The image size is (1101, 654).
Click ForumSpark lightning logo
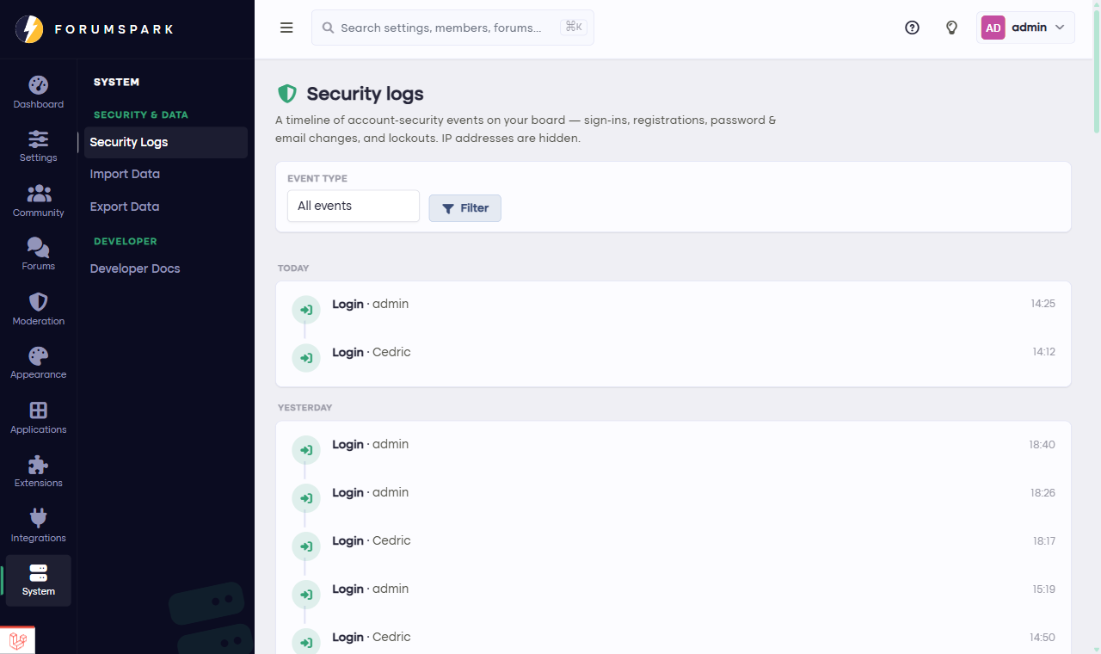29,29
